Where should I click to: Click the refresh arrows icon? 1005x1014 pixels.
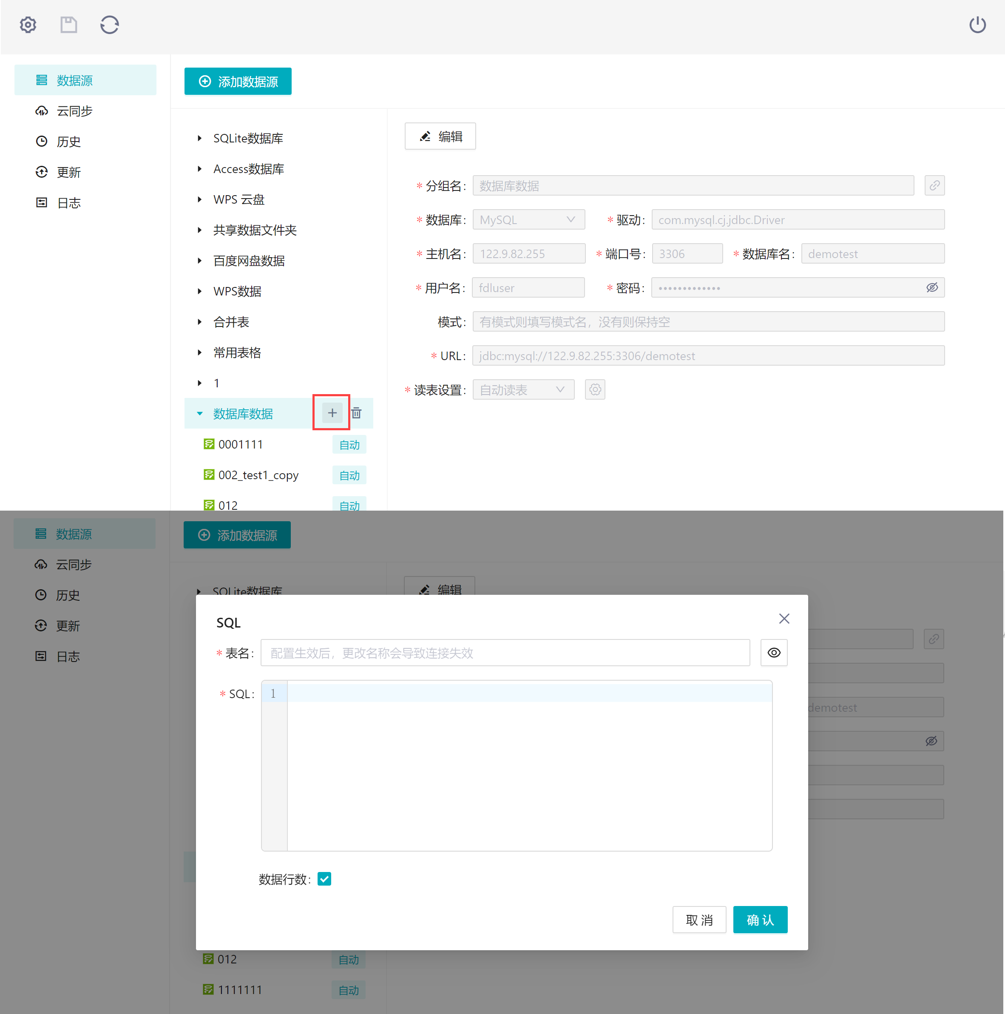pyautogui.click(x=110, y=25)
